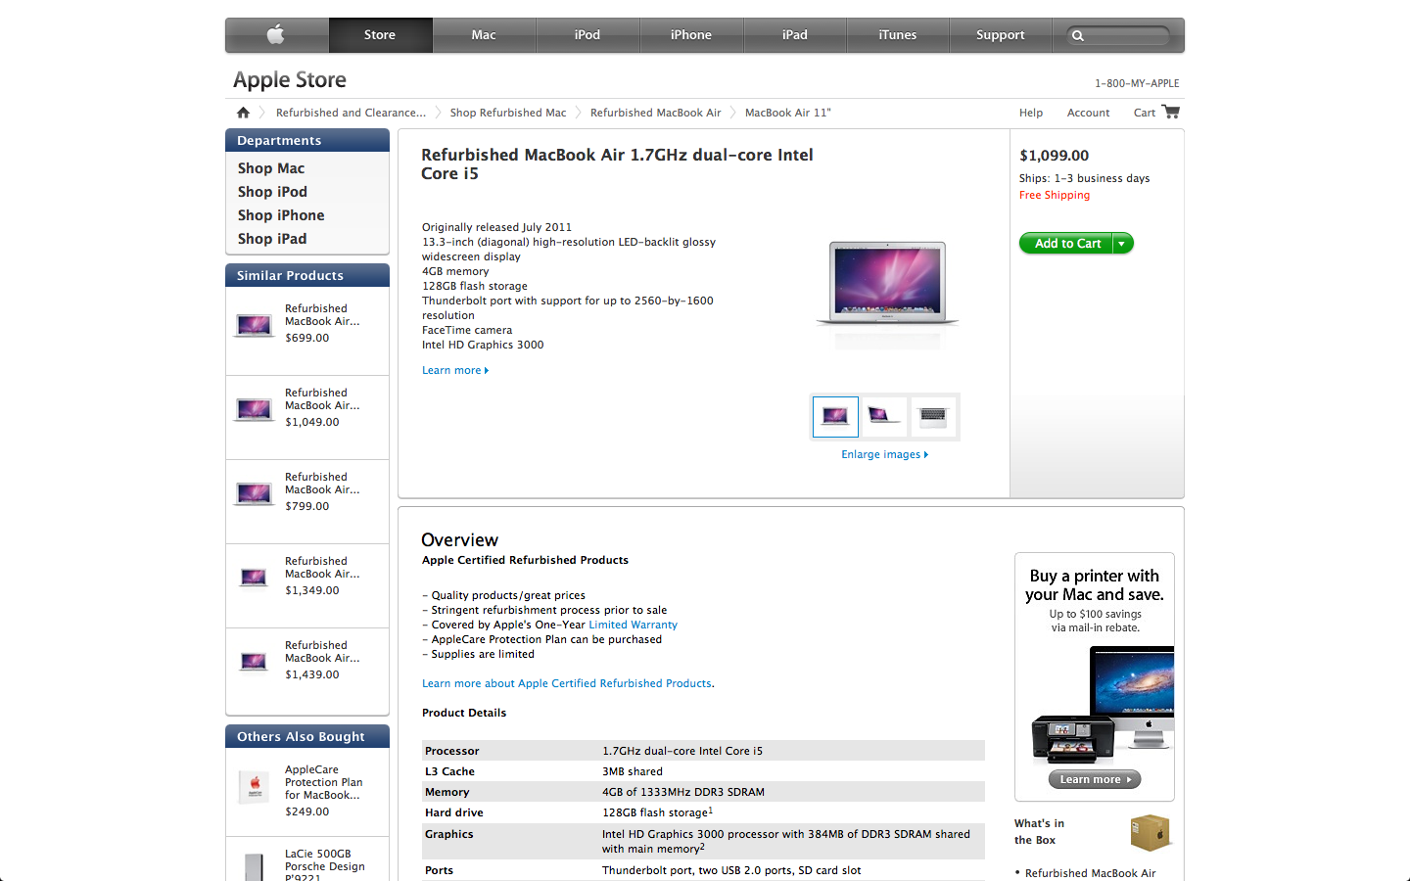Click the Apple Store heading

290,80
